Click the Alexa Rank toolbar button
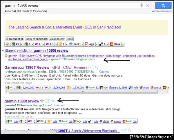The image size is (174, 140). pos(75,44)
